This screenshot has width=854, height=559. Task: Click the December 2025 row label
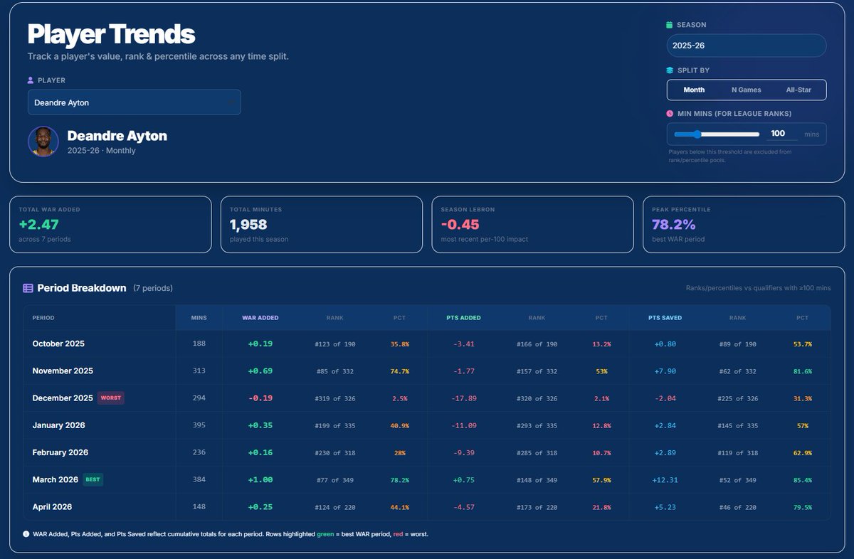tap(63, 398)
